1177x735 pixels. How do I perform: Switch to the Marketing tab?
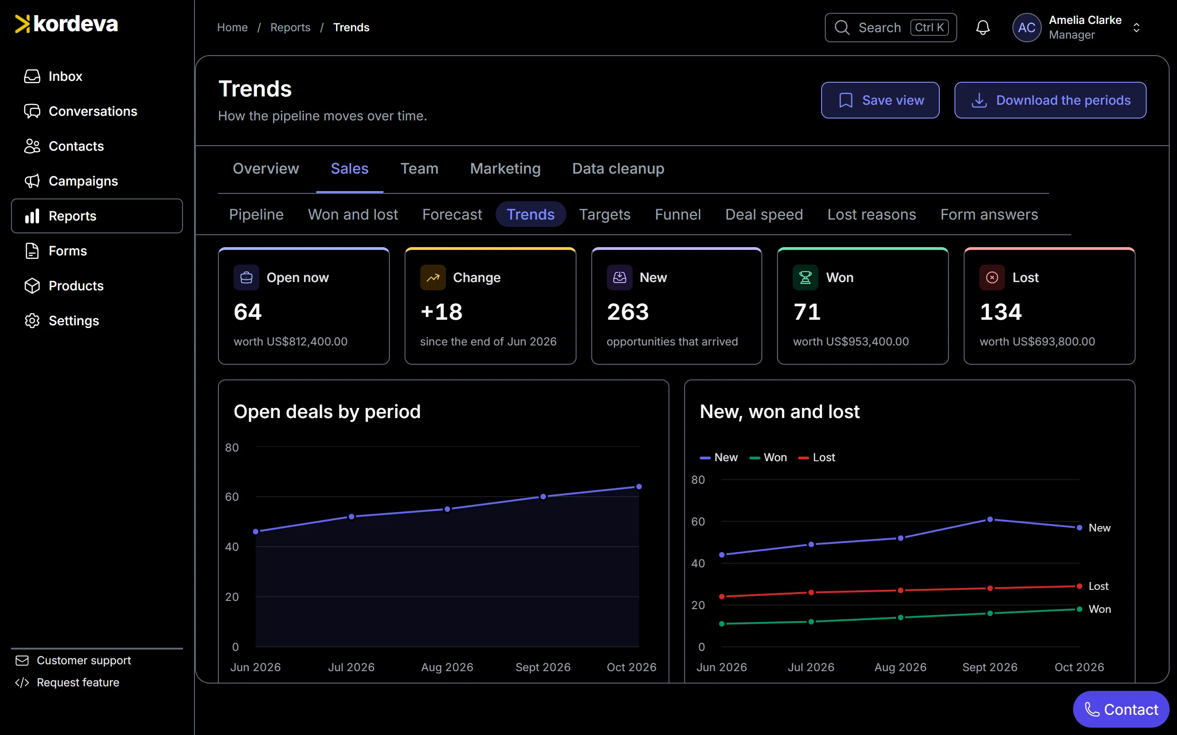pos(505,169)
